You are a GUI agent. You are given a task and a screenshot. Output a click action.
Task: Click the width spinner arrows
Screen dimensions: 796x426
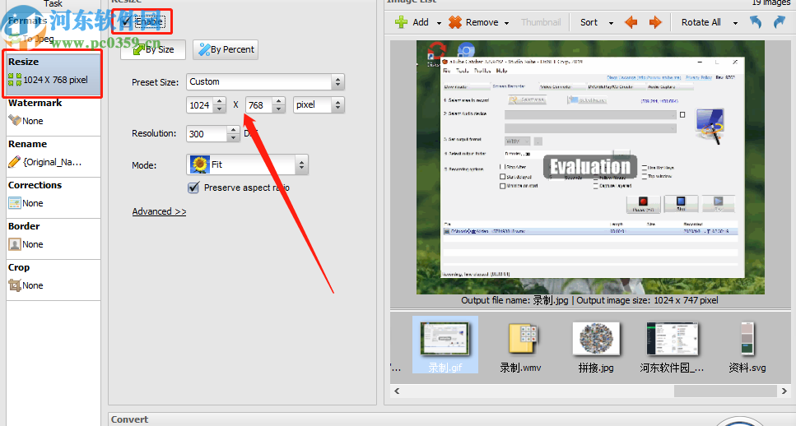220,105
